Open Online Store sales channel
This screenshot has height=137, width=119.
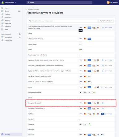point(8,37)
